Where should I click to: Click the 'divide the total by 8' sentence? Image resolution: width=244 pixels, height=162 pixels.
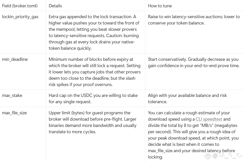(x=193, y=129)
